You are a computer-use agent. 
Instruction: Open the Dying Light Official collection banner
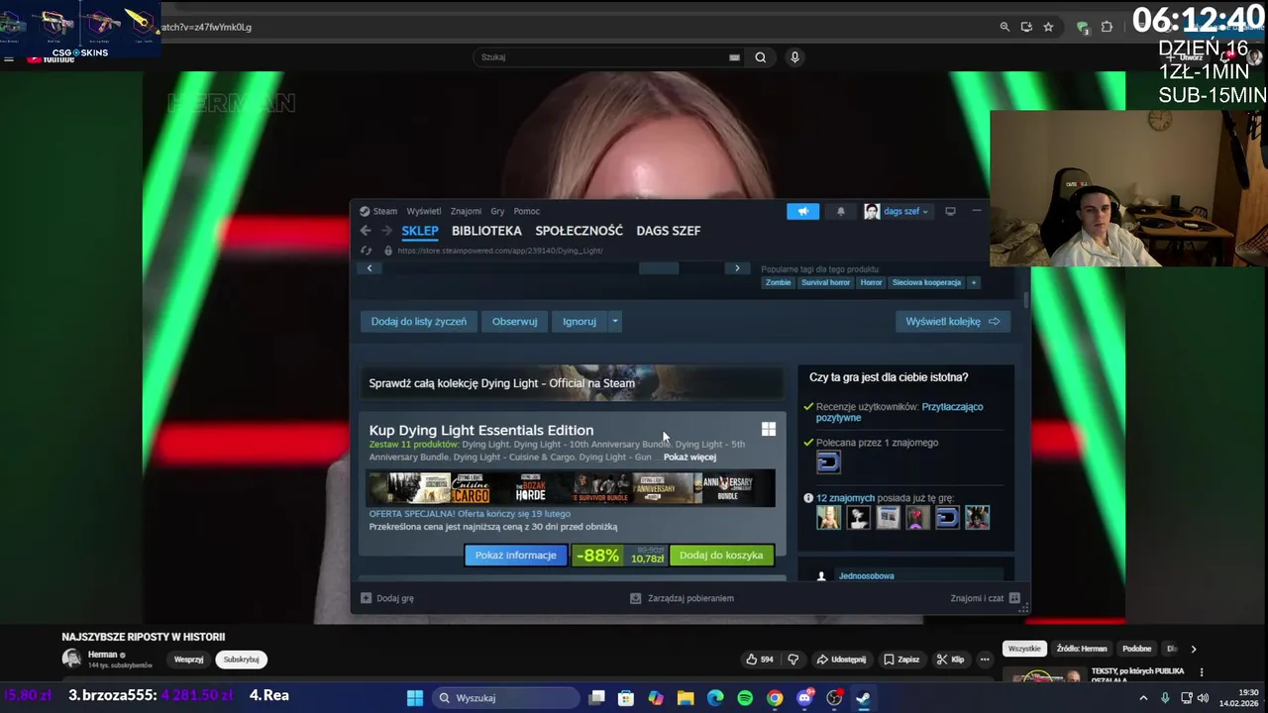tap(572, 383)
